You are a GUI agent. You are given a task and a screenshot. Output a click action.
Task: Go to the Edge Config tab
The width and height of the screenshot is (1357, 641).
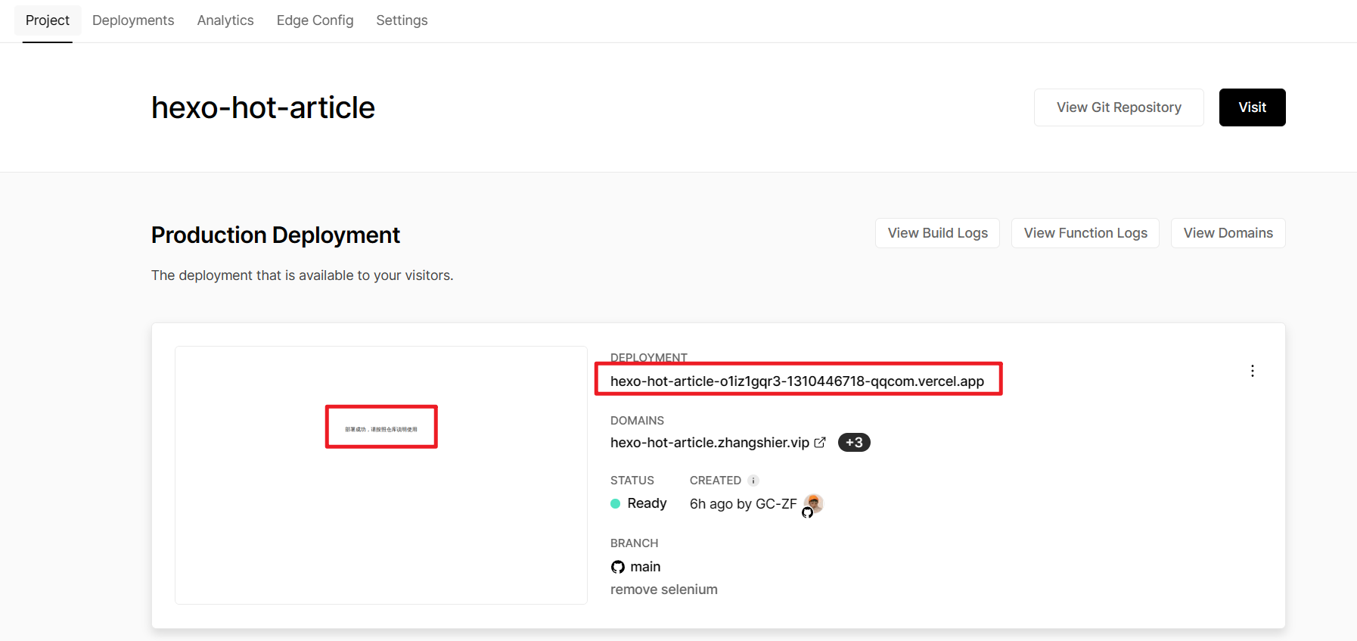coord(315,20)
